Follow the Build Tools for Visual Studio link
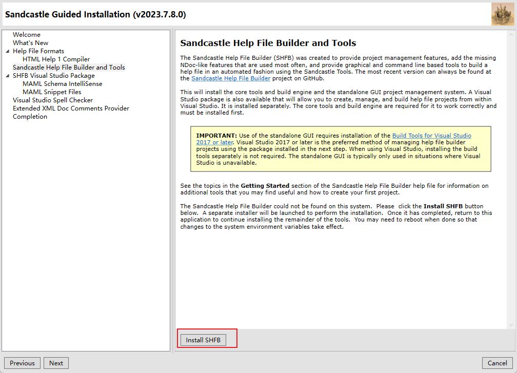Image resolution: width=517 pixels, height=373 pixels. (432, 136)
